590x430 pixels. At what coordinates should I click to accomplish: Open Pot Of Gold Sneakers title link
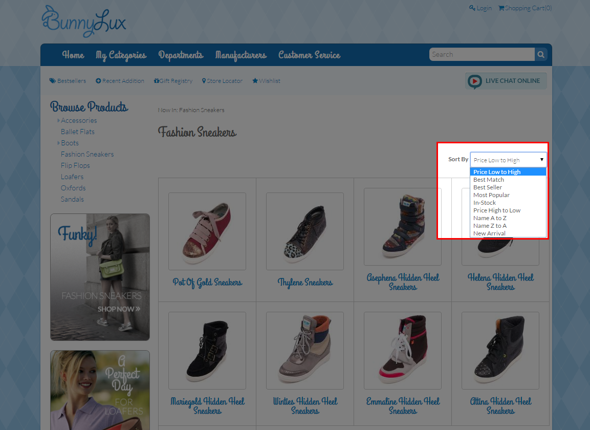click(207, 283)
